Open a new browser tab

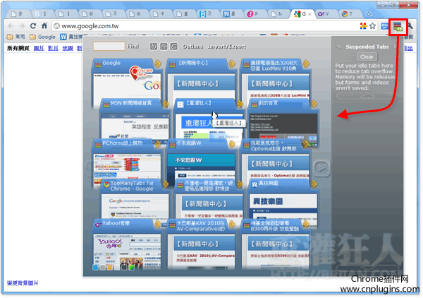(x=369, y=14)
